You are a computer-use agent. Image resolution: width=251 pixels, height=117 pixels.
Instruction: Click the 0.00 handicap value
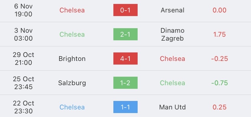point(219,10)
